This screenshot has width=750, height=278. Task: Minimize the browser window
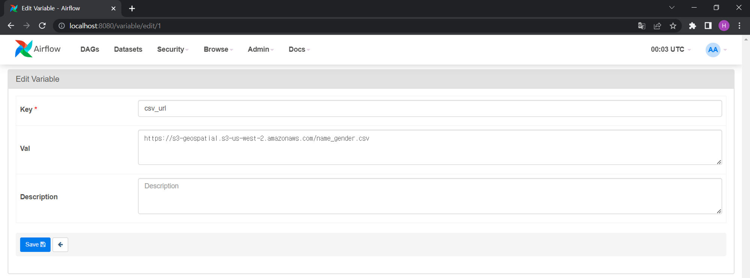tap(694, 7)
